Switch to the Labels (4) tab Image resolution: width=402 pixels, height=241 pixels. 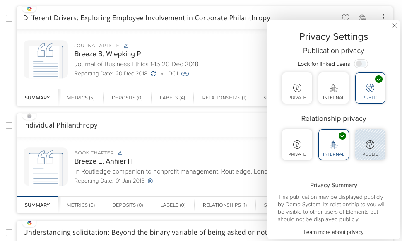(172, 98)
